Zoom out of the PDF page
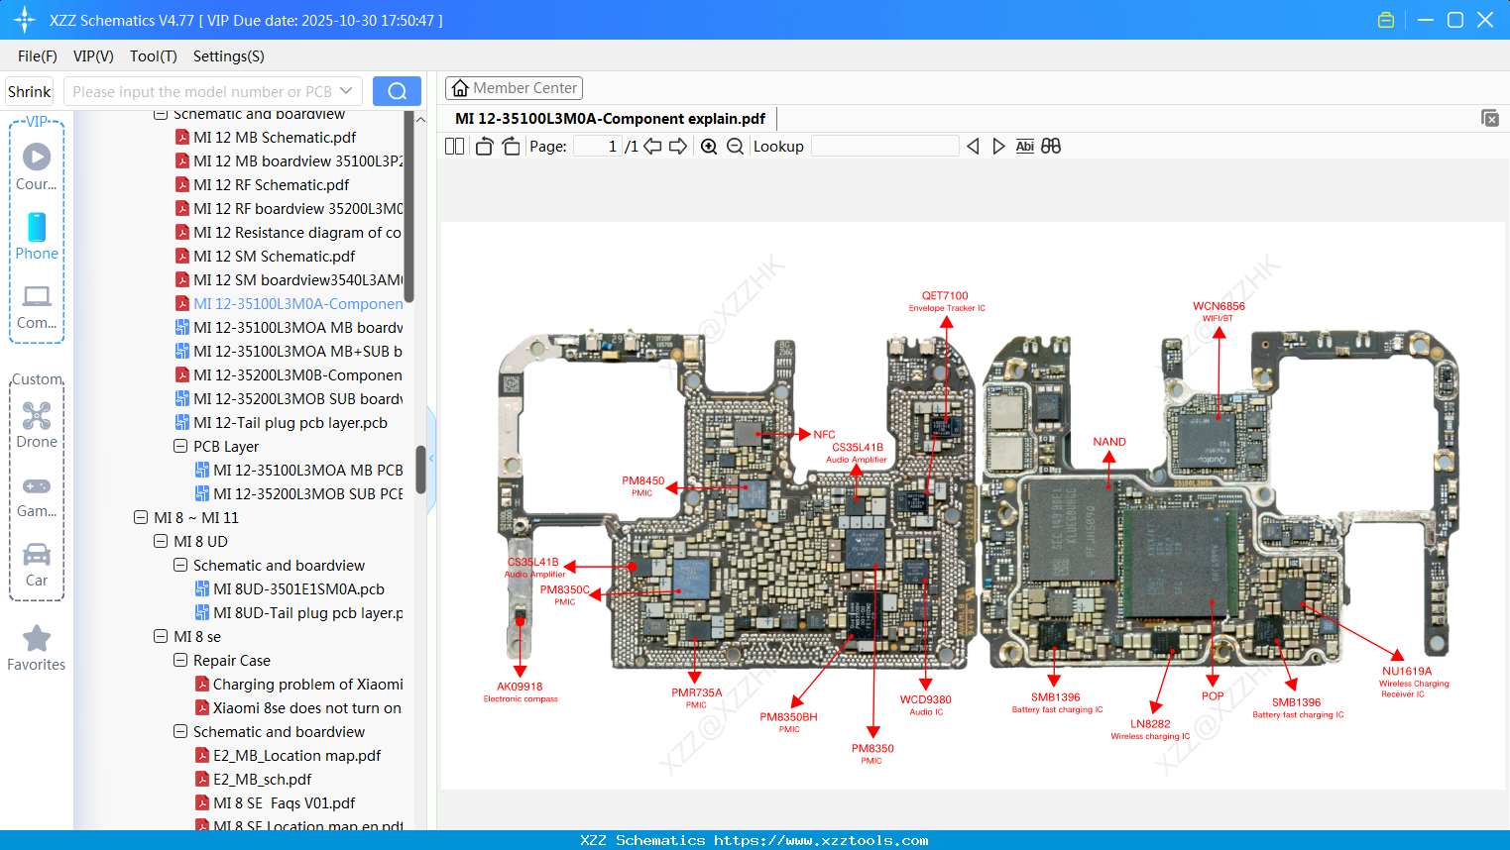Viewport: 1510px width, 850px height. tap(734, 146)
